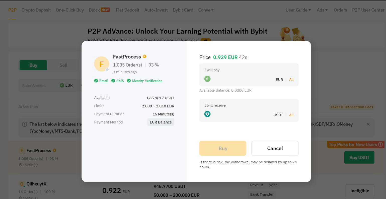Click the 685.9617 USDT available value

coord(161,98)
